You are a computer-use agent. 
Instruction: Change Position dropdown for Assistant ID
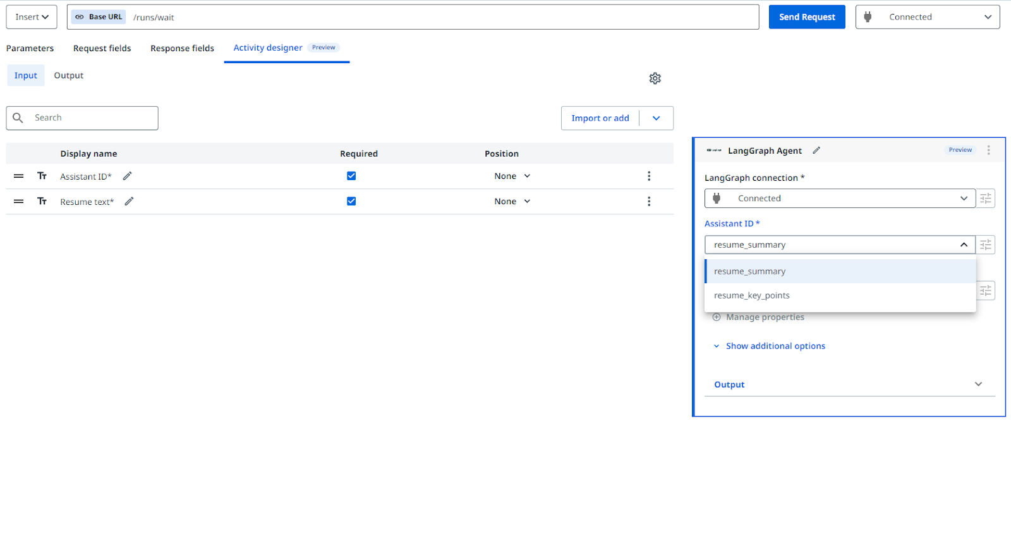(512, 176)
